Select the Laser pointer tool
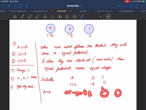146x110 pixels. pyautogui.click(x=82, y=16)
